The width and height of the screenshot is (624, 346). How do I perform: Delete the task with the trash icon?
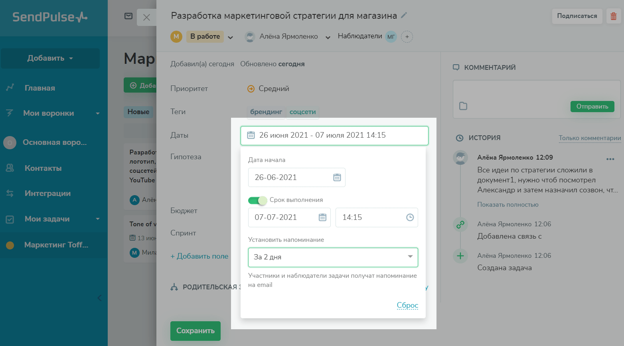(x=613, y=16)
